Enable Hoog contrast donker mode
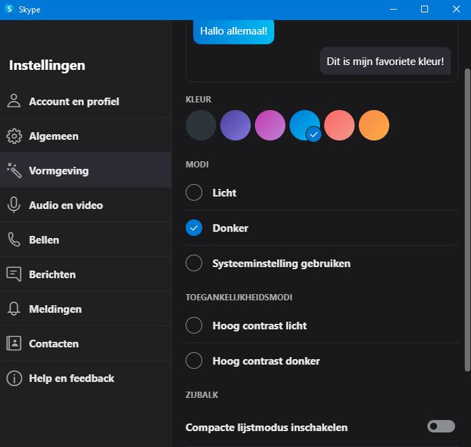 [194, 361]
